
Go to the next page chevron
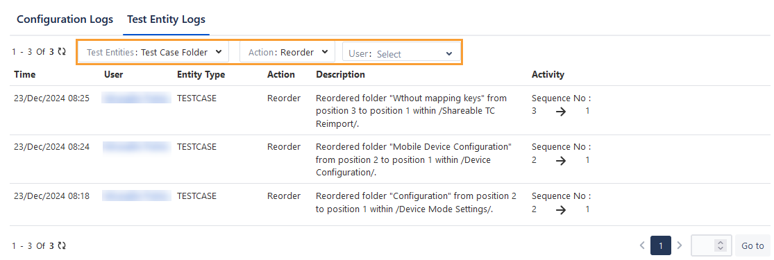click(x=680, y=245)
